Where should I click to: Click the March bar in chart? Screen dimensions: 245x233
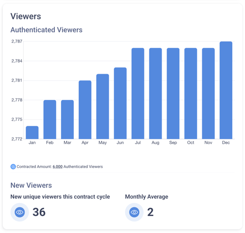point(67,119)
